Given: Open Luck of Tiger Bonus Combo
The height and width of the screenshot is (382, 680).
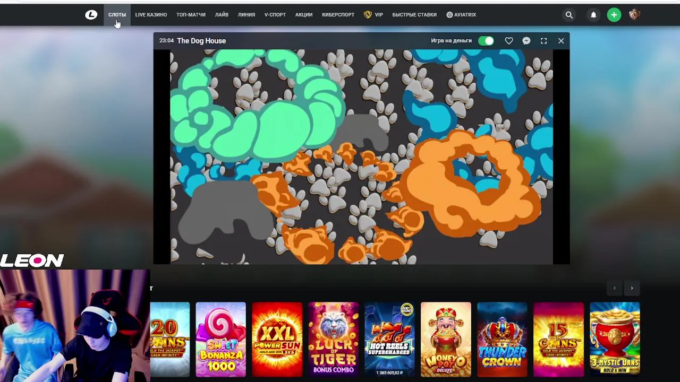Looking at the screenshot, I should coord(333,340).
